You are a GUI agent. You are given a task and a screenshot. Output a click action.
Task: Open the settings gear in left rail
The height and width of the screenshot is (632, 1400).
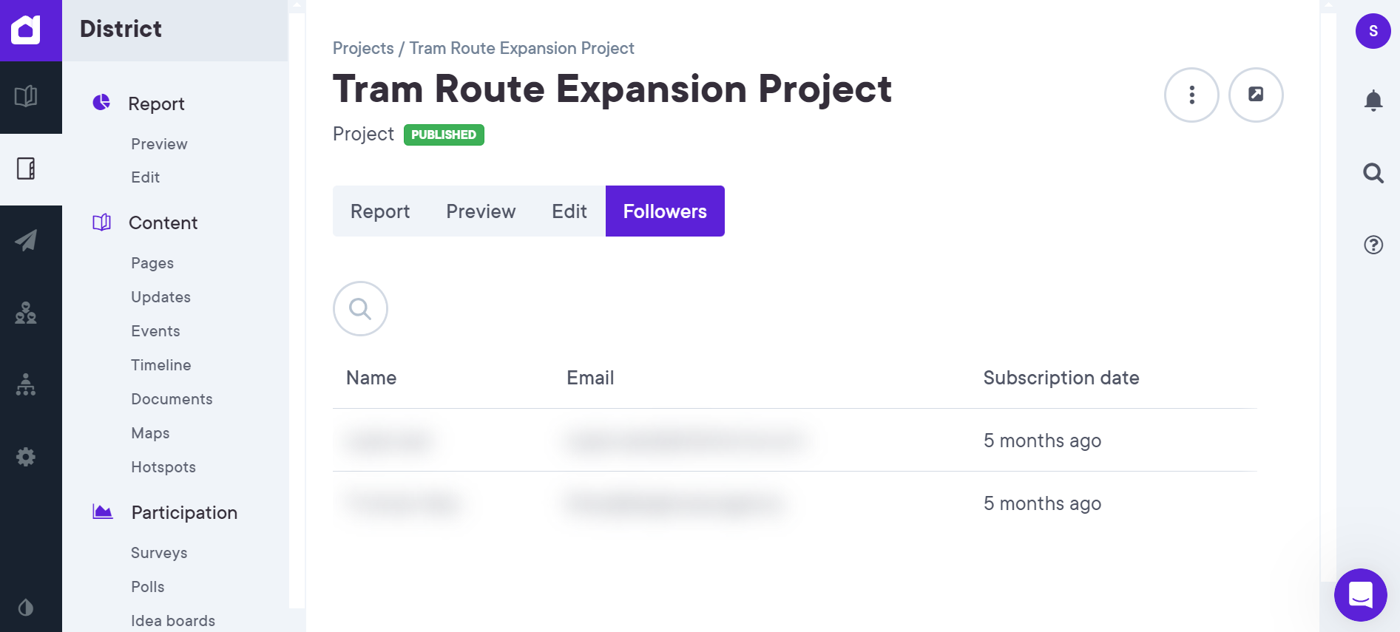[26, 457]
